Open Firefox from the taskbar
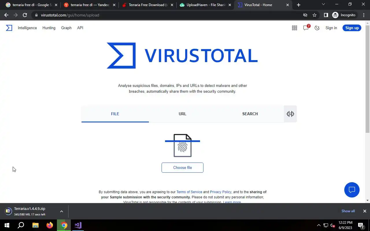The image size is (370, 231). tap(49, 225)
